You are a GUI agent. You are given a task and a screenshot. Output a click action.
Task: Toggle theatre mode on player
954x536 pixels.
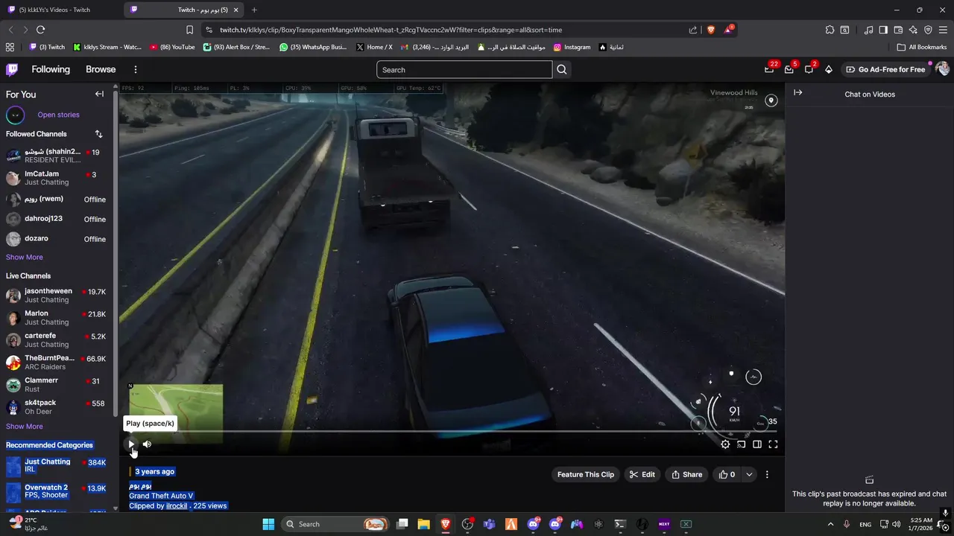(x=757, y=444)
